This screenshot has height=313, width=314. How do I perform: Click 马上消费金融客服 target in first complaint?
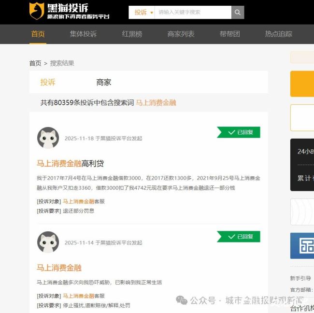point(84,201)
